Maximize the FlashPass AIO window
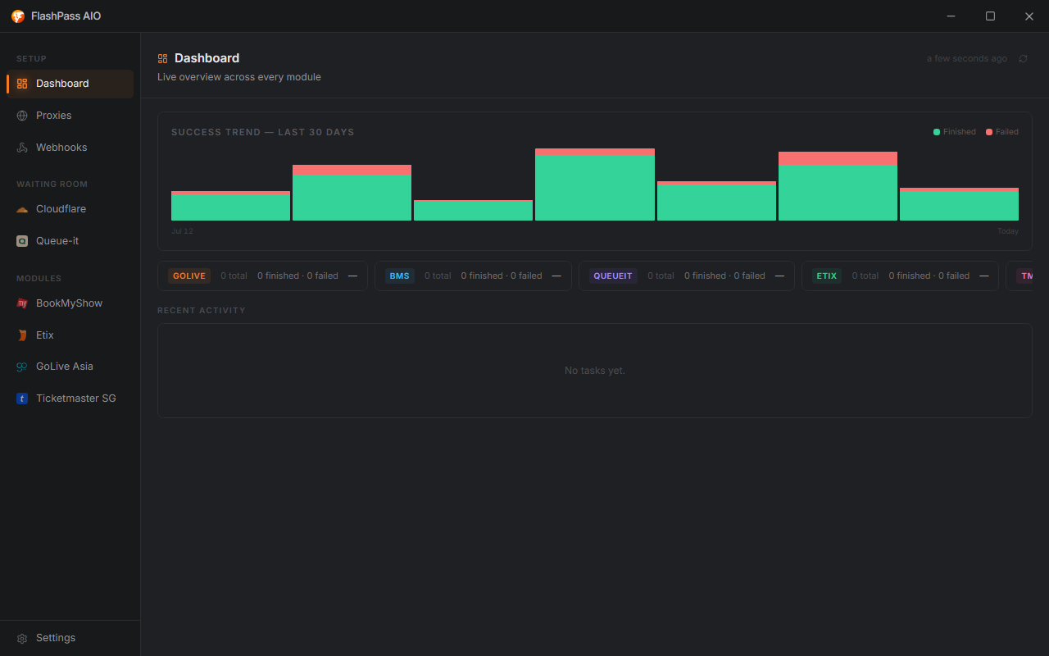Image resolution: width=1049 pixels, height=656 pixels. [x=990, y=16]
